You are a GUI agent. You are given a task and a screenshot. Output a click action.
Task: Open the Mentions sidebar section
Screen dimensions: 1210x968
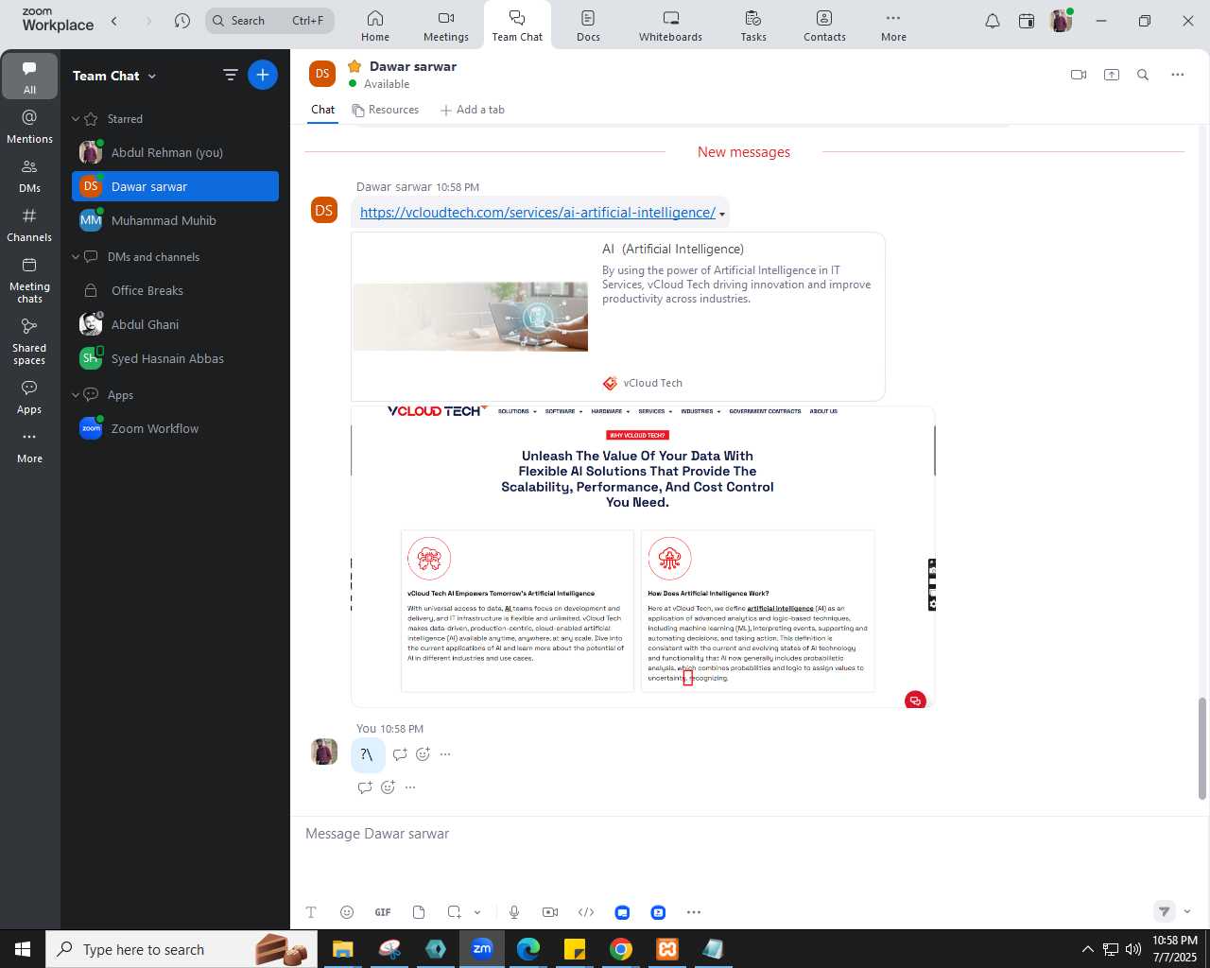click(x=29, y=126)
